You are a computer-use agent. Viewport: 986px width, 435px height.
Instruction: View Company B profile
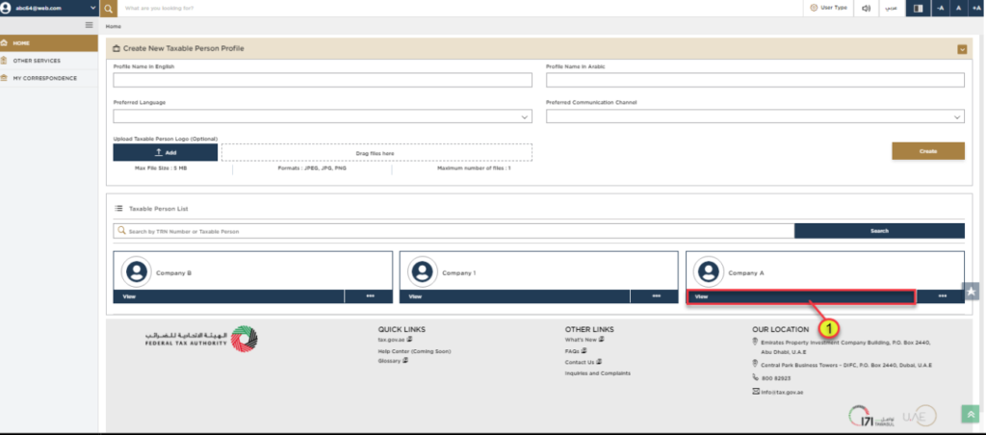click(x=228, y=296)
